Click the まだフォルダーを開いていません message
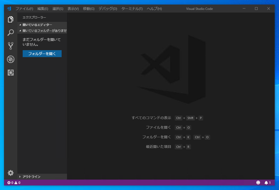Viewport: 279px width, 190px height. 41,42
